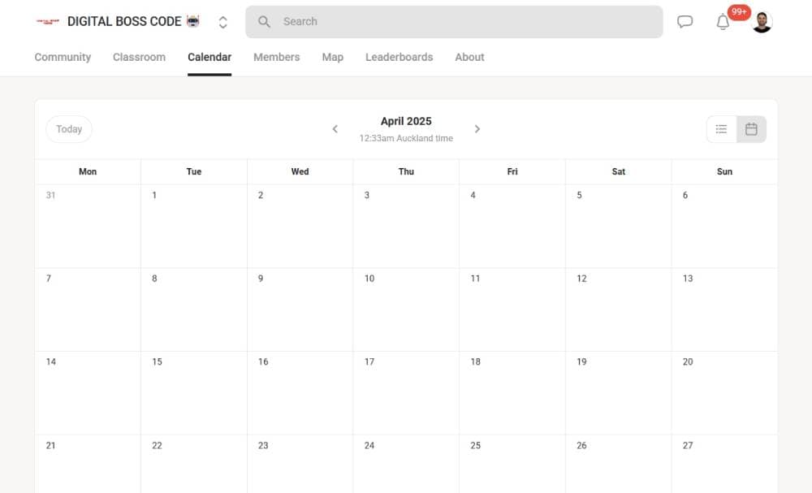Select April 14 Monday cell
Viewport: 812px width, 493px height.
[x=88, y=393]
